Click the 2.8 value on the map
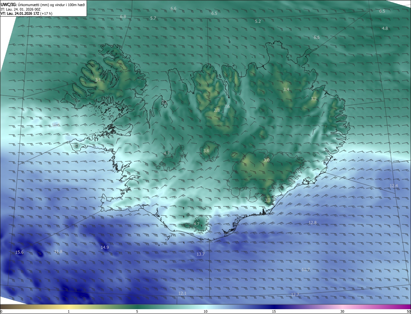The width and height of the screenshot is (411, 314). click(217, 110)
